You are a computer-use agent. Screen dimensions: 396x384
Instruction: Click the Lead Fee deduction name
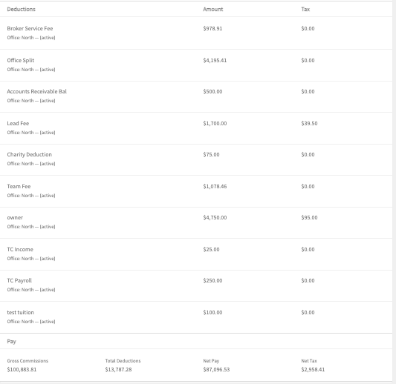[x=18, y=124]
